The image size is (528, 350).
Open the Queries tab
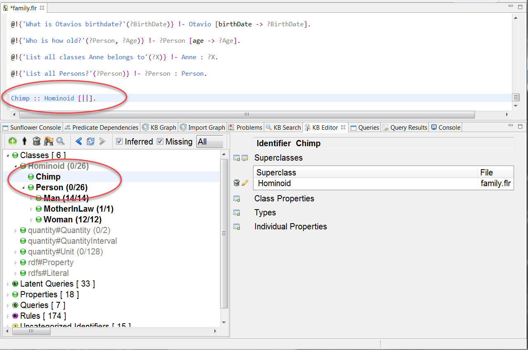pyautogui.click(x=364, y=127)
